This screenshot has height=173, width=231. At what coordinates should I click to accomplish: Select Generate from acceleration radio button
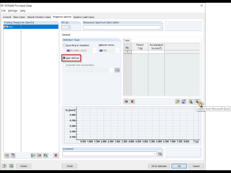64,65
